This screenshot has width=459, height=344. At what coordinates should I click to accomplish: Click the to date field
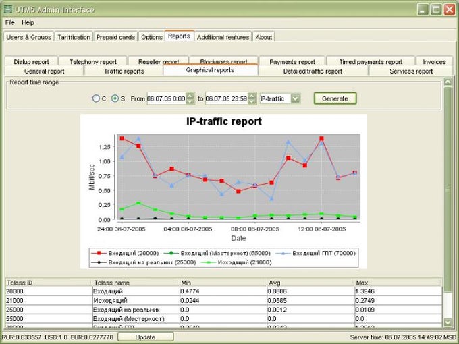226,98
